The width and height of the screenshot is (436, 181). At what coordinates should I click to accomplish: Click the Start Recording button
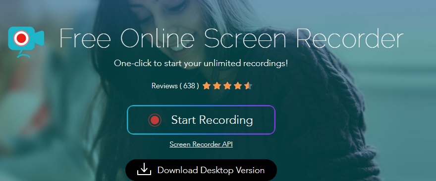[201, 120]
